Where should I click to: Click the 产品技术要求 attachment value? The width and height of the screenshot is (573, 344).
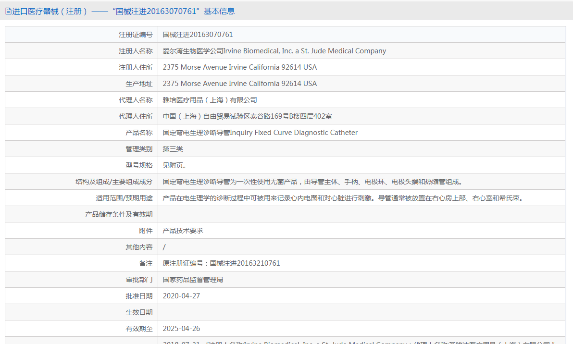tap(183, 231)
